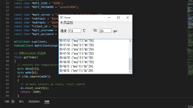This screenshot has width=193, height=108.
Task: Close the Form window
Action: 128,17
